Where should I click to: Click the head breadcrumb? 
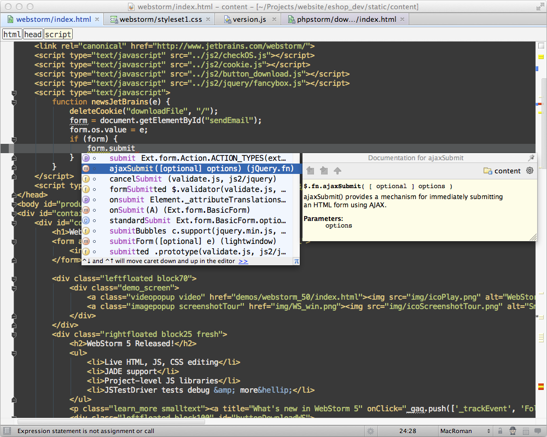tap(33, 34)
